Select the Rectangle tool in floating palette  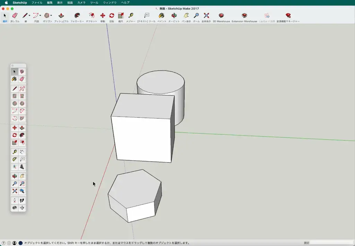(x=15, y=96)
